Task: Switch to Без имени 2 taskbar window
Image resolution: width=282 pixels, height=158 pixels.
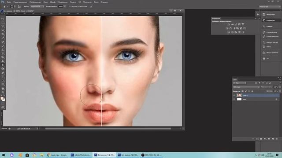Action: [x=128, y=155]
